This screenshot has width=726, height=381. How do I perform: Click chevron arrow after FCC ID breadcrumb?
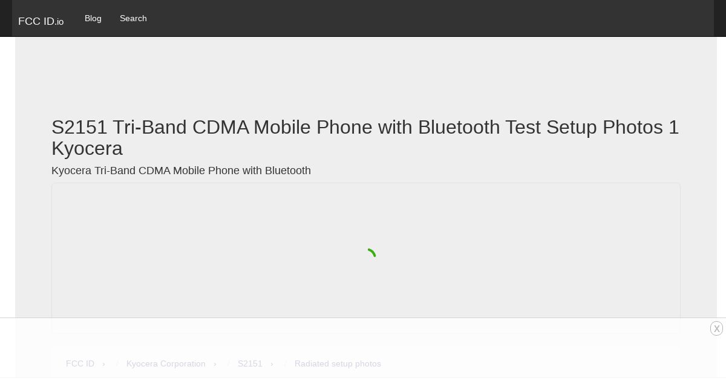click(103, 363)
